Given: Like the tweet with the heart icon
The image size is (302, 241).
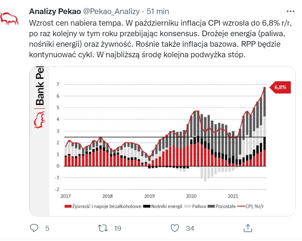Looking at the screenshot, I should [x=175, y=228].
